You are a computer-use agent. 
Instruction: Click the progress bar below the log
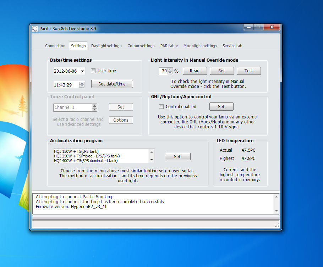pyautogui.click(x=156, y=217)
